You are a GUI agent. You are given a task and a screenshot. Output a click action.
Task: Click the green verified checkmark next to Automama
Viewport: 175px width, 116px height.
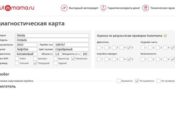pyautogui.click(x=165, y=36)
